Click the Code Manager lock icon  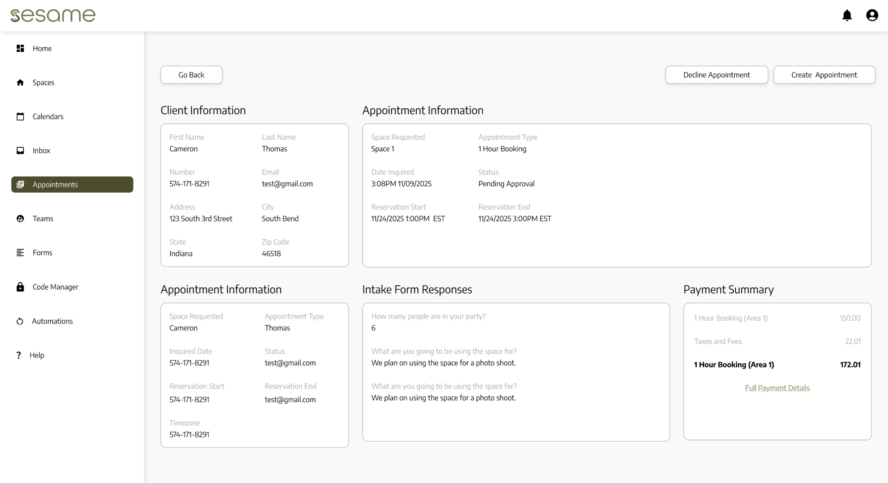tap(20, 287)
